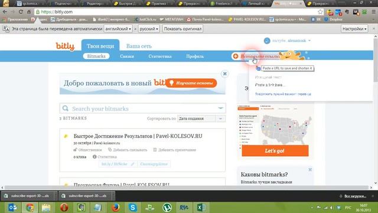Click the bookmark star in address bar
The image size is (378, 213).
[x=320, y=12]
